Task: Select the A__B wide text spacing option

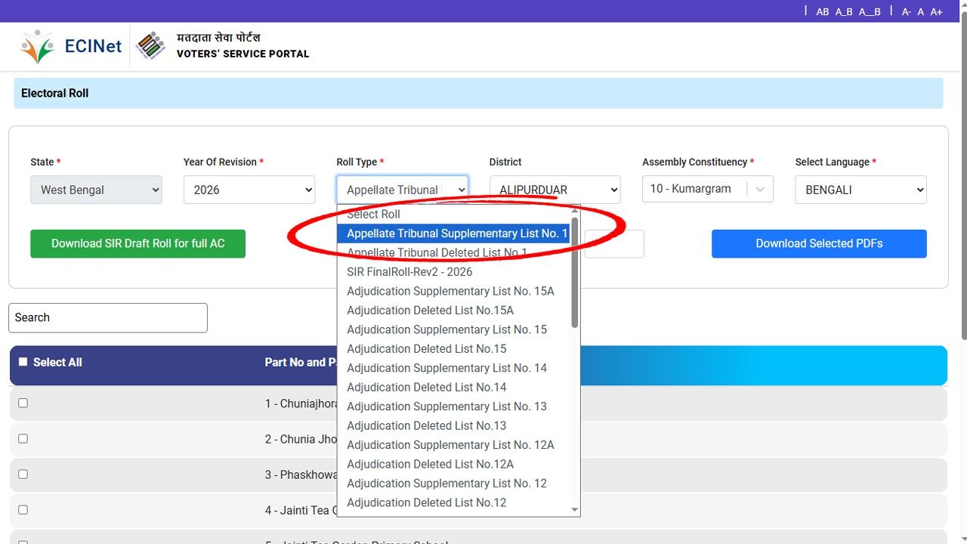Action: [869, 11]
